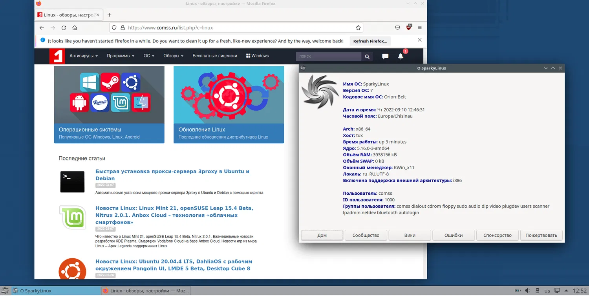Expand the Обзоры dropdown menu

[x=174, y=56]
